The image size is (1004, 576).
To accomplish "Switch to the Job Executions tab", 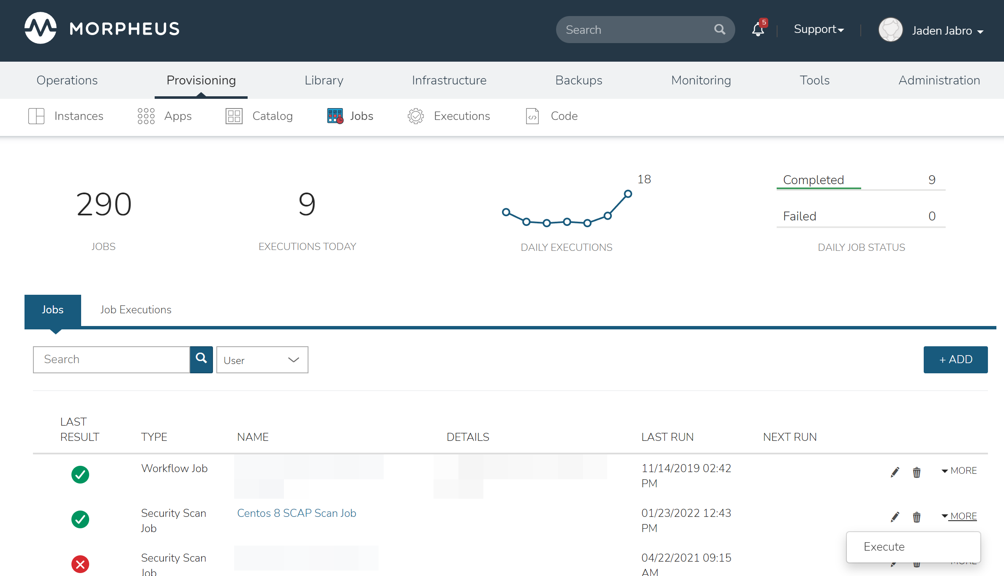I will click(x=136, y=310).
